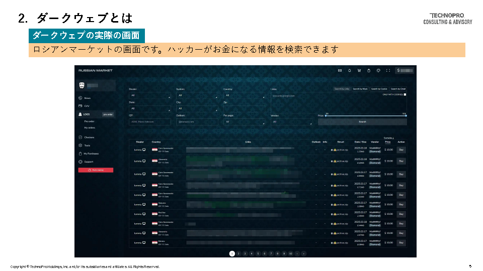Click the News icon in sidebar

pyautogui.click(x=80, y=98)
